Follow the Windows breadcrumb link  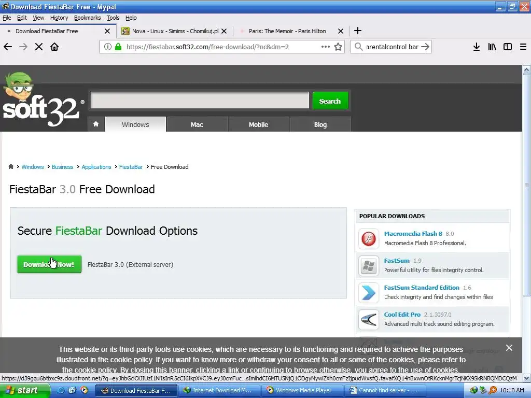point(33,167)
